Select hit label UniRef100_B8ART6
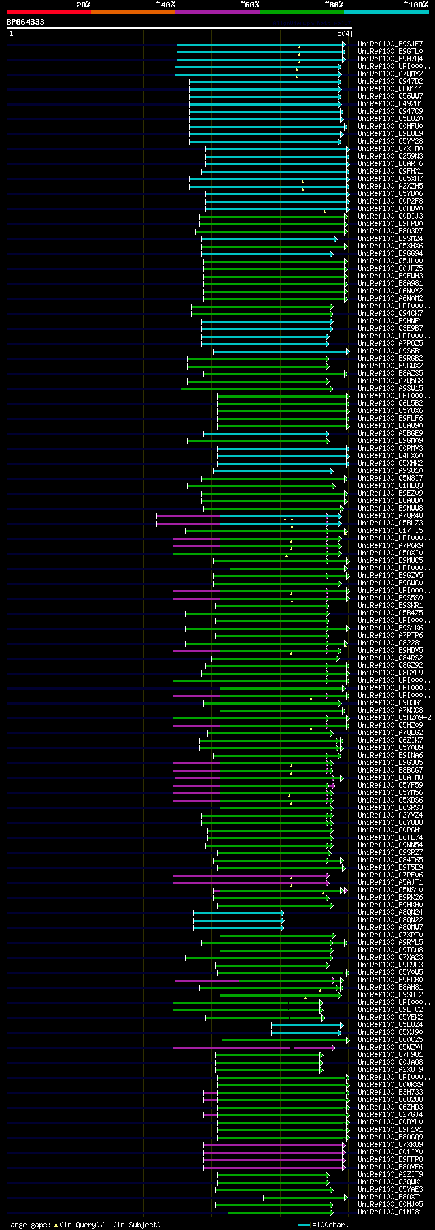 coord(390,164)
